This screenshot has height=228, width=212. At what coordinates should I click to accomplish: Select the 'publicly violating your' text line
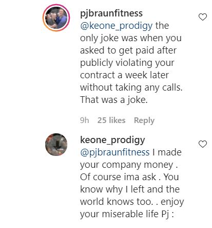click(x=127, y=63)
